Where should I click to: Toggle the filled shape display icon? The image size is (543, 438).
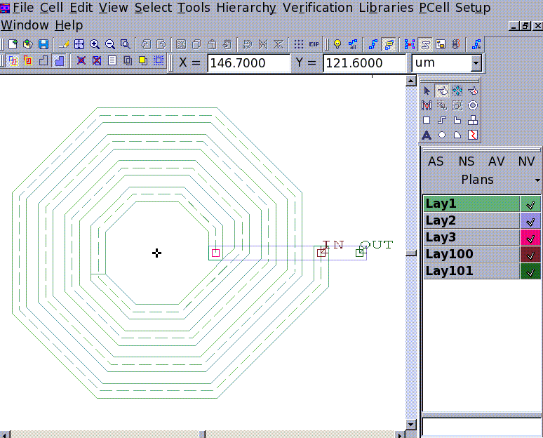coord(60,61)
